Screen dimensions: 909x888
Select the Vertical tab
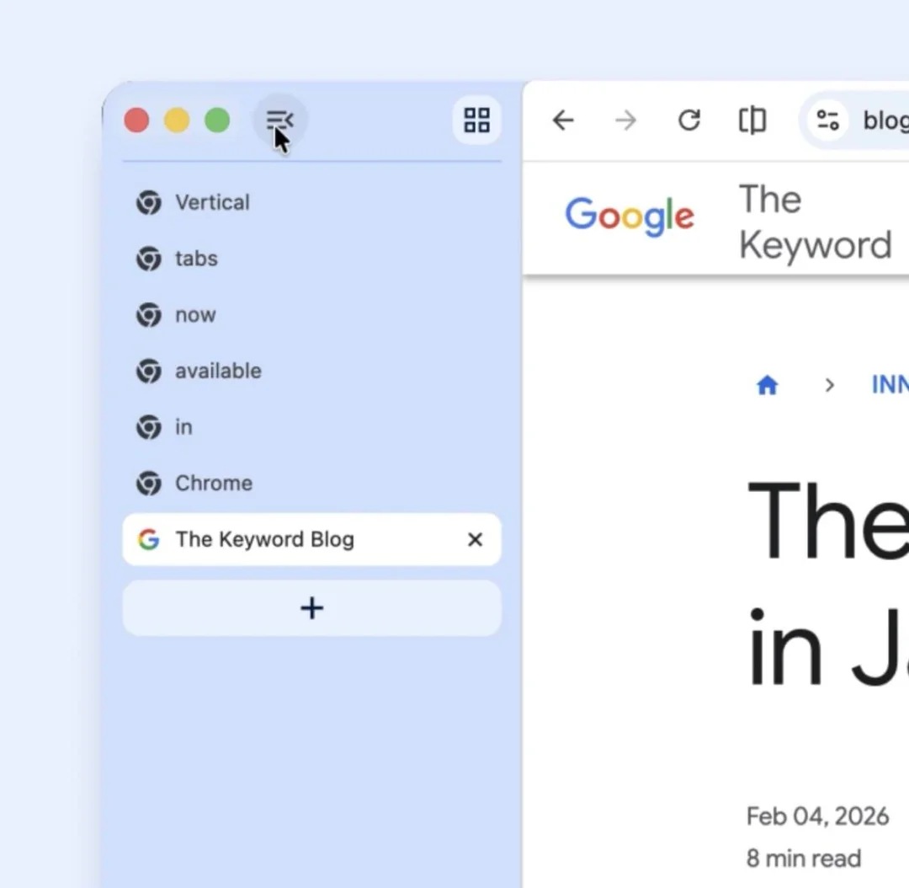point(312,202)
